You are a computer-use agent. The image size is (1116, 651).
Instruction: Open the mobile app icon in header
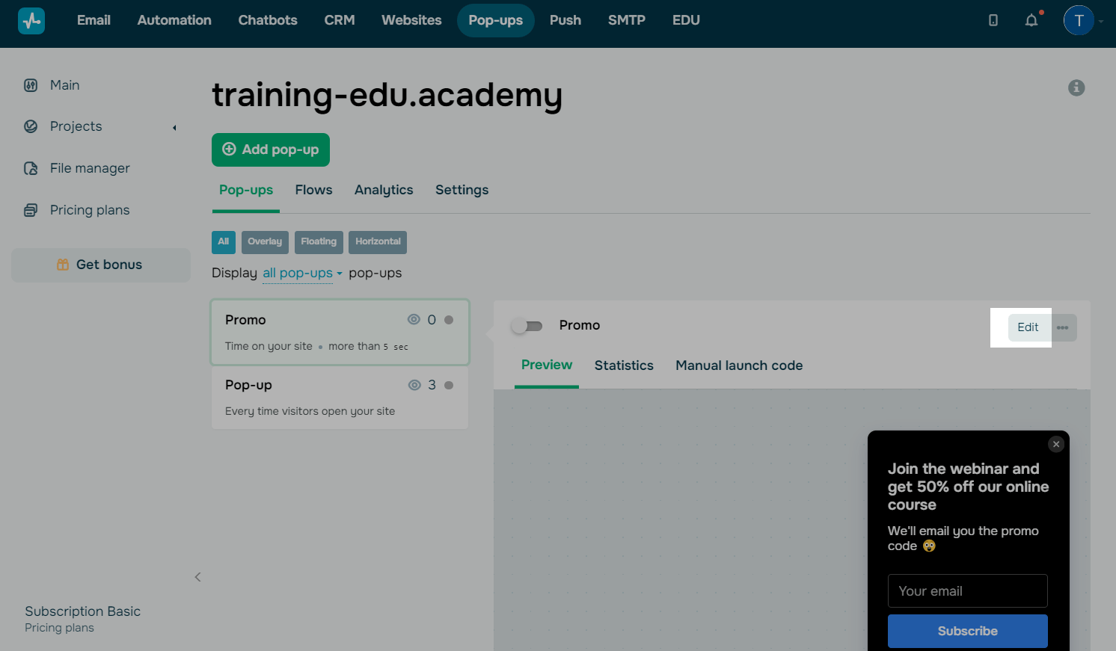pos(993,20)
